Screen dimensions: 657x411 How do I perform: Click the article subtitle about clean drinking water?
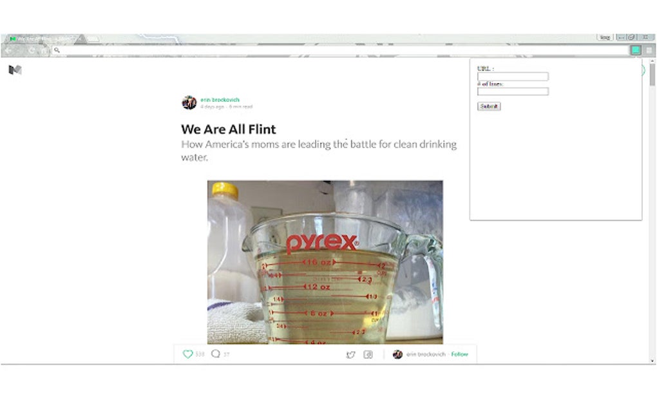319,150
